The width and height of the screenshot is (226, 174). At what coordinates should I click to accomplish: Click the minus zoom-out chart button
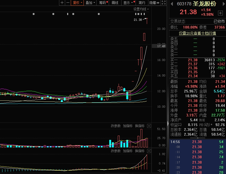tap(68, 3)
